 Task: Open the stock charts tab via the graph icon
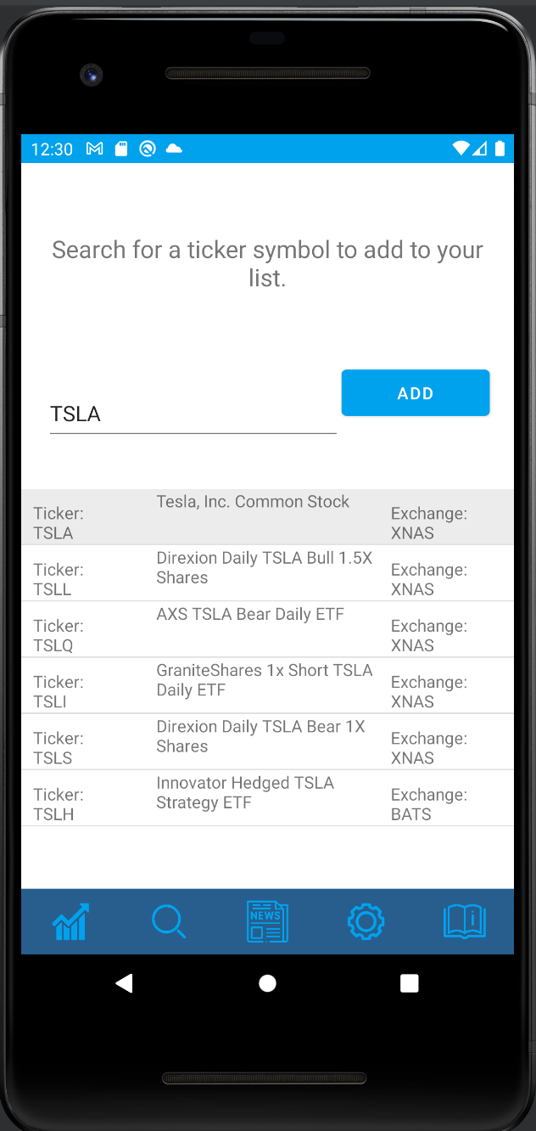(70, 922)
